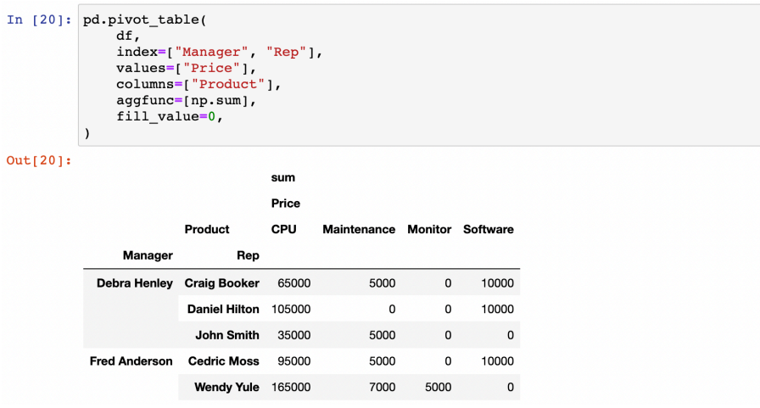This screenshot has width=760, height=408.
Task: Select the 'Wendy Yule' rep label
Action: (x=226, y=388)
